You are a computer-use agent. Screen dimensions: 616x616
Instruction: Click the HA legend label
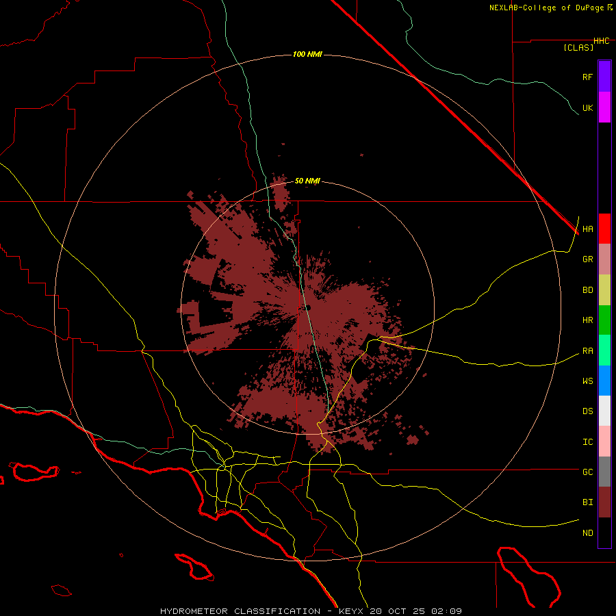click(x=588, y=229)
